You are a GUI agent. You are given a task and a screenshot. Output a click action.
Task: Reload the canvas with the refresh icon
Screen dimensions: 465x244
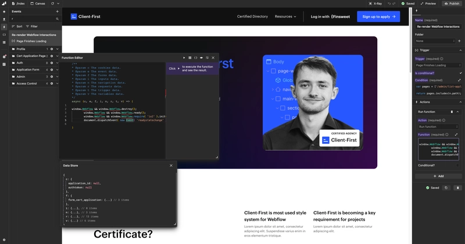(x=52, y=3)
